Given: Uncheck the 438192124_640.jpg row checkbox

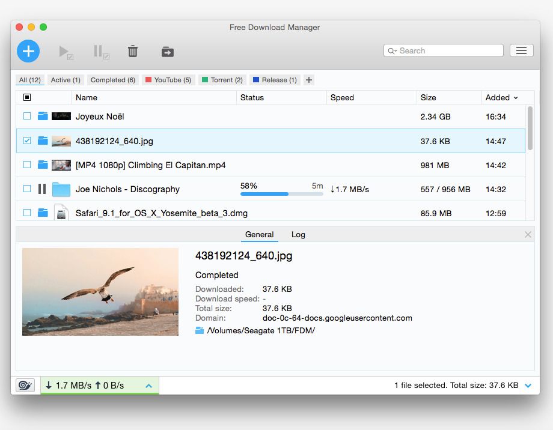Looking at the screenshot, I should [26, 141].
